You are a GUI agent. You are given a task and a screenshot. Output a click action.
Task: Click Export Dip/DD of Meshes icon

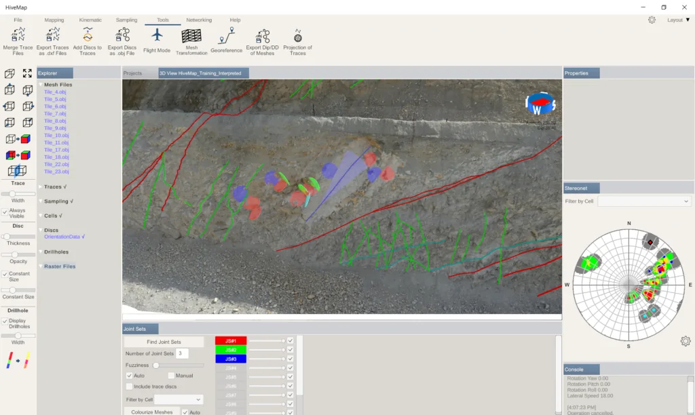[263, 36]
